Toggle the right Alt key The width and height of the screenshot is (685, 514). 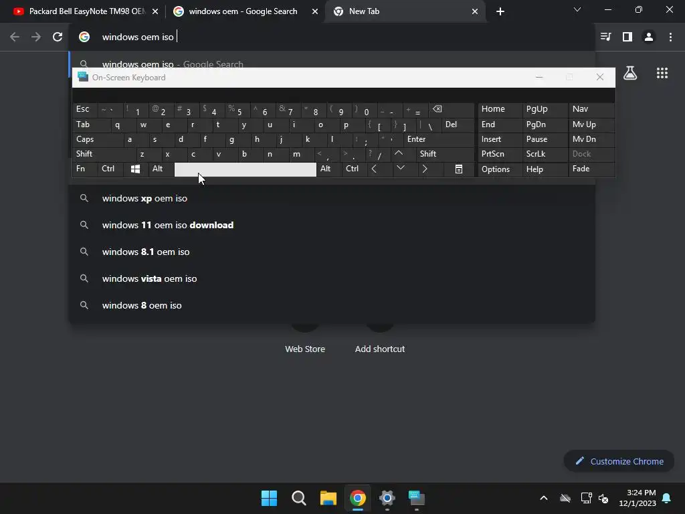[x=329, y=169]
